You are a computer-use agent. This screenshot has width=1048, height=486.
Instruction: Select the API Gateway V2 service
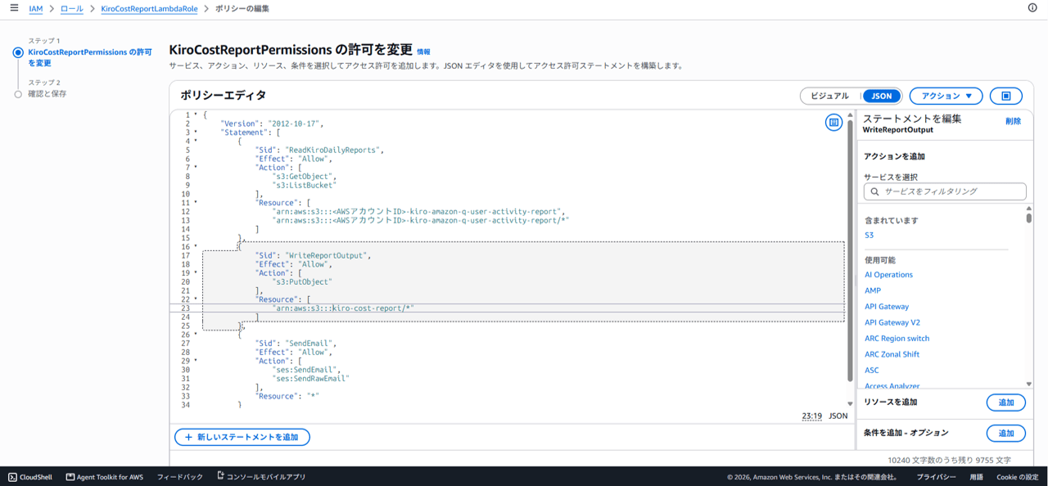coord(892,322)
